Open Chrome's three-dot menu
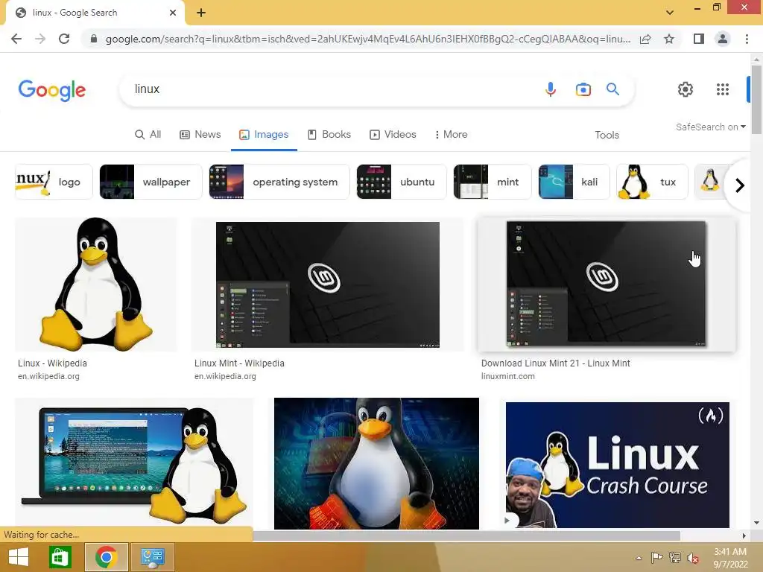Image resolution: width=763 pixels, height=572 pixels. pyautogui.click(x=747, y=39)
